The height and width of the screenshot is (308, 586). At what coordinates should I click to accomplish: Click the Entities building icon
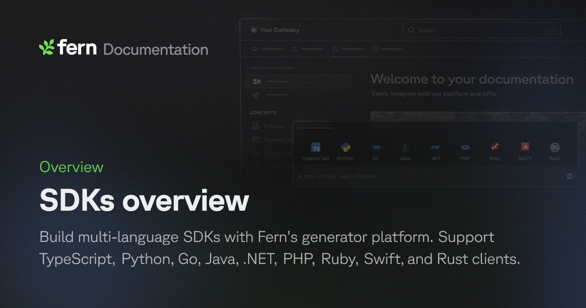(x=255, y=126)
